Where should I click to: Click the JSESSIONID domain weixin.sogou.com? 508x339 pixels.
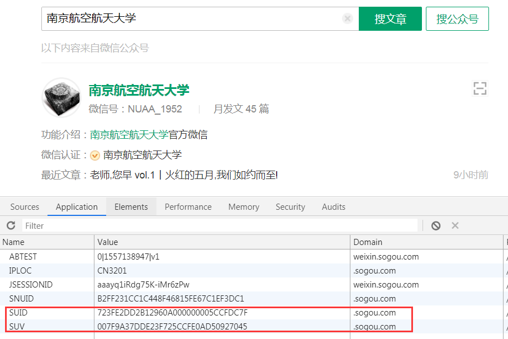[386, 285]
